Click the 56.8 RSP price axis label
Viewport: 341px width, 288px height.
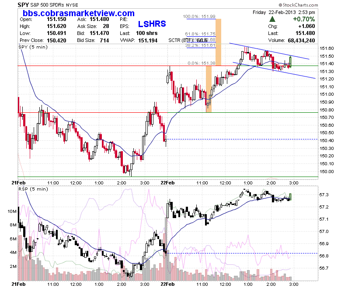tap(324, 256)
